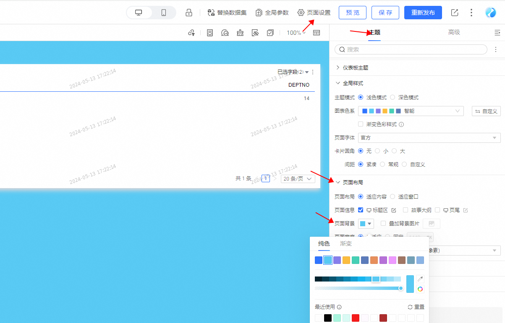
Task: Open the three-dot more menu beside 重新发布
Action: coord(471,13)
